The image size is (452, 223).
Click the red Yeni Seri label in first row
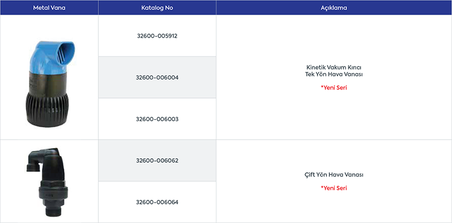pyautogui.click(x=334, y=88)
